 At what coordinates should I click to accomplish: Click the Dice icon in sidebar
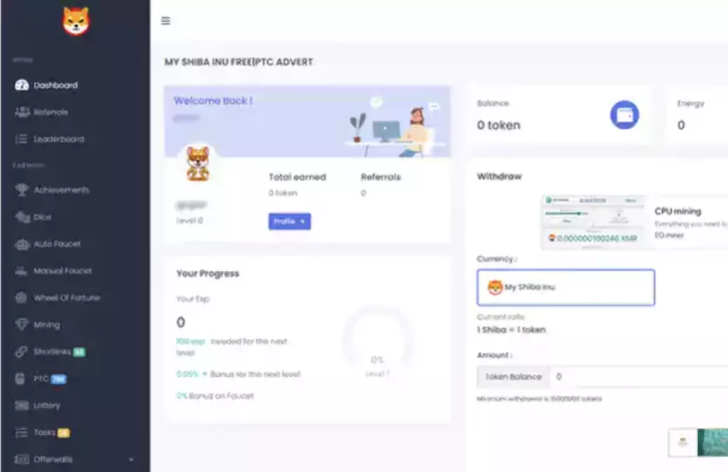(22, 217)
